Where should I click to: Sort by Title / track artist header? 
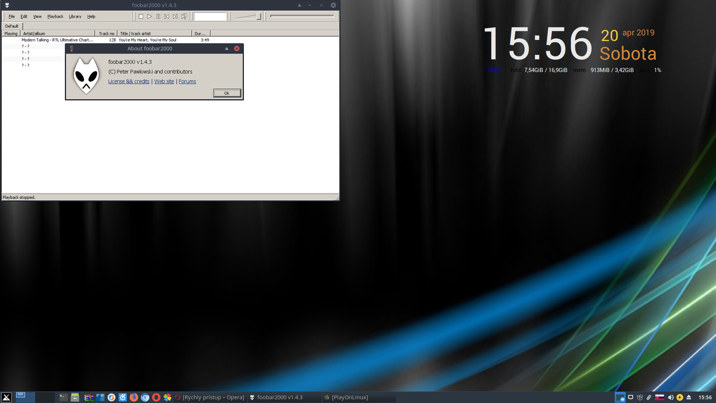[x=154, y=34]
